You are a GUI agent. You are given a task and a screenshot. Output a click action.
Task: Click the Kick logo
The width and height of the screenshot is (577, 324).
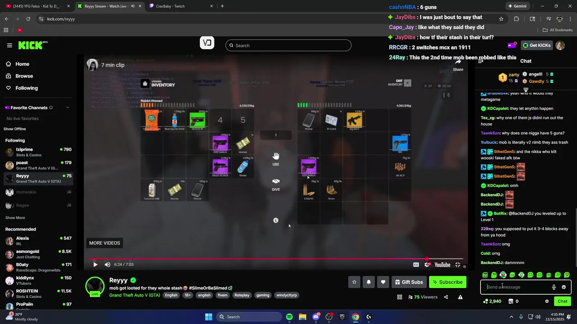point(32,45)
